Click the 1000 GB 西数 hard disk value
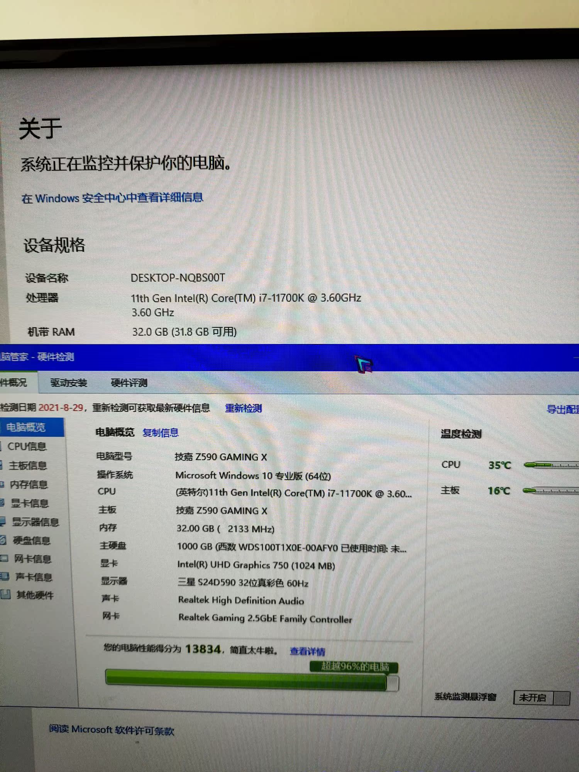579x772 pixels. [x=292, y=548]
